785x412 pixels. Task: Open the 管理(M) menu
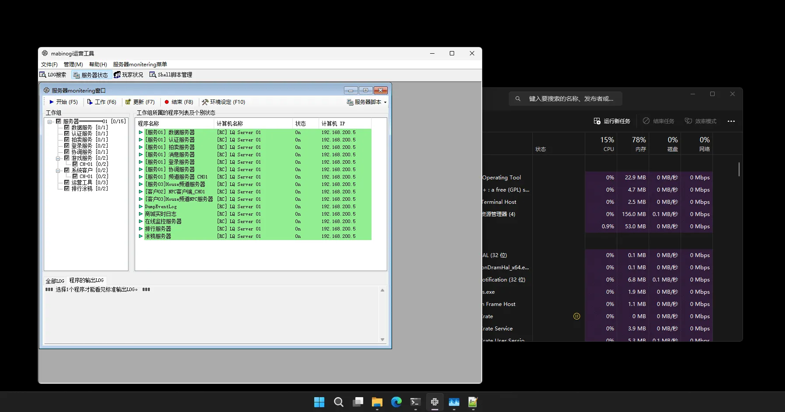pyautogui.click(x=73, y=64)
